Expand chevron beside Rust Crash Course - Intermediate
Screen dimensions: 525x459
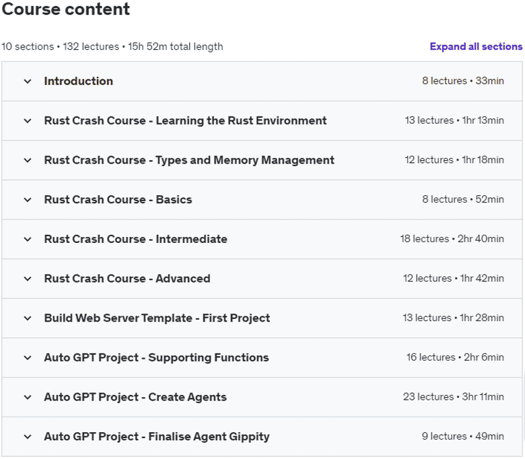(x=28, y=240)
